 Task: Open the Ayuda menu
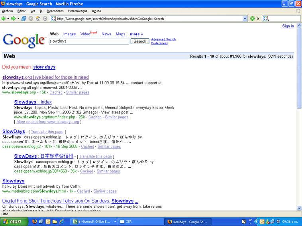pyautogui.click(x=96, y=11)
